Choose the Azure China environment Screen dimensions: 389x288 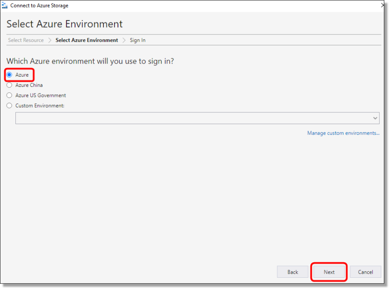(9, 85)
